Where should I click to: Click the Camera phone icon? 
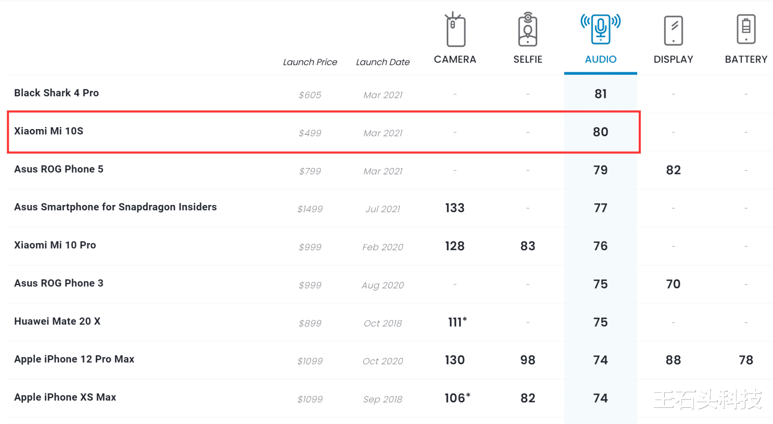click(455, 30)
